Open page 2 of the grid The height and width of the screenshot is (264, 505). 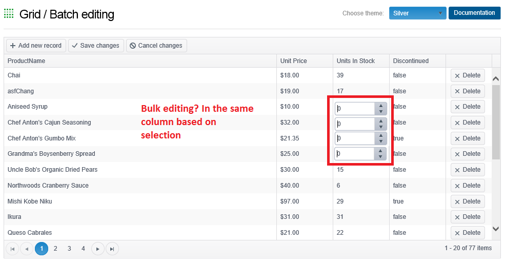(x=55, y=249)
